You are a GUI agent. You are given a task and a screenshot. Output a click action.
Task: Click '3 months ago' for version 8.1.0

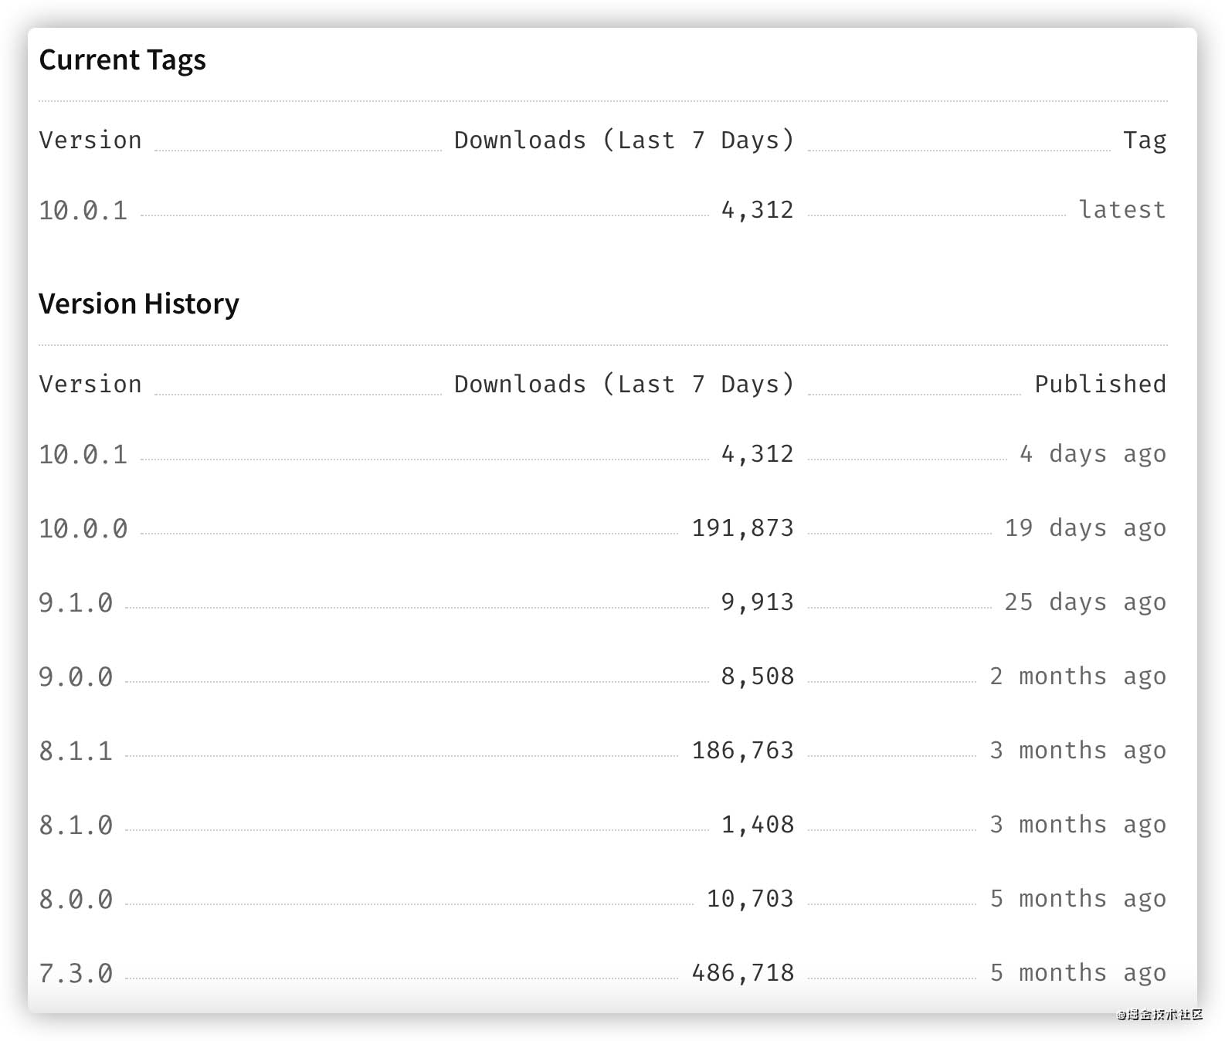point(1078,825)
